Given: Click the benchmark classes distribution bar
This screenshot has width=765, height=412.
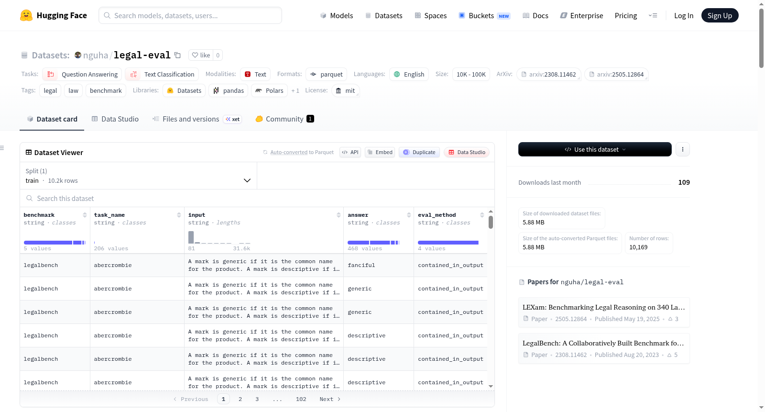Looking at the screenshot, I should pyautogui.click(x=55, y=243).
